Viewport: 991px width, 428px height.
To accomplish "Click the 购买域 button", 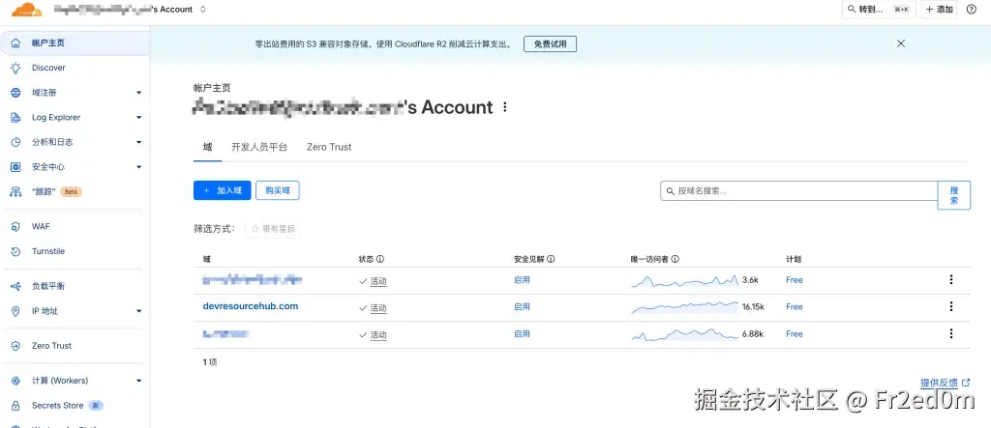I will click(278, 190).
